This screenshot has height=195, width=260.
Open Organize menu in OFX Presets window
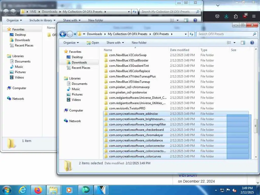pyautogui.click(x=71, y=43)
